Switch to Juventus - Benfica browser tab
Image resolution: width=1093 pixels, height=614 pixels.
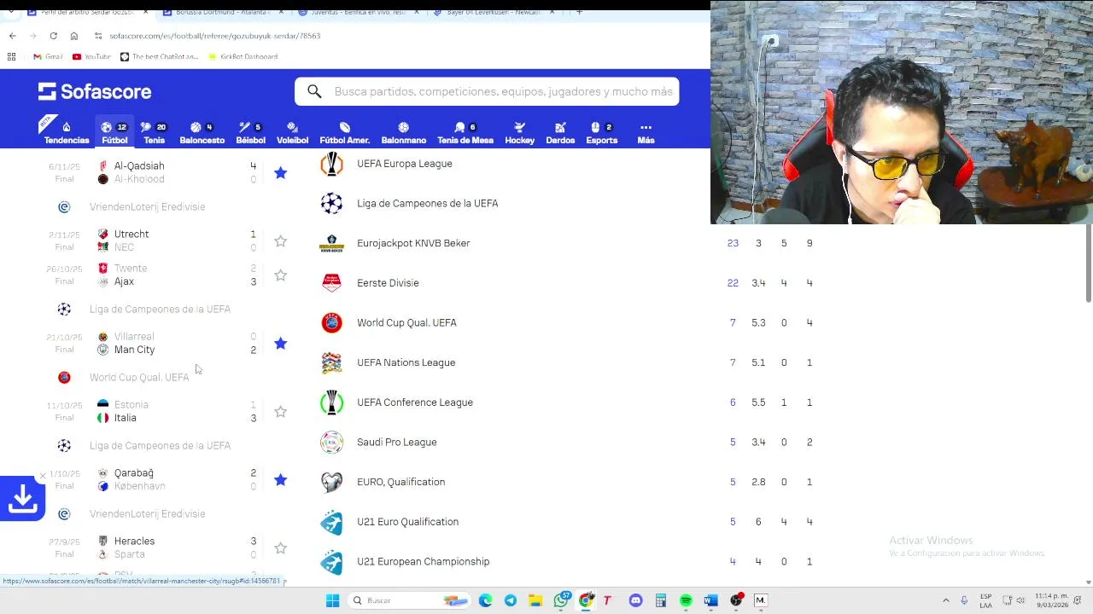click(359, 12)
